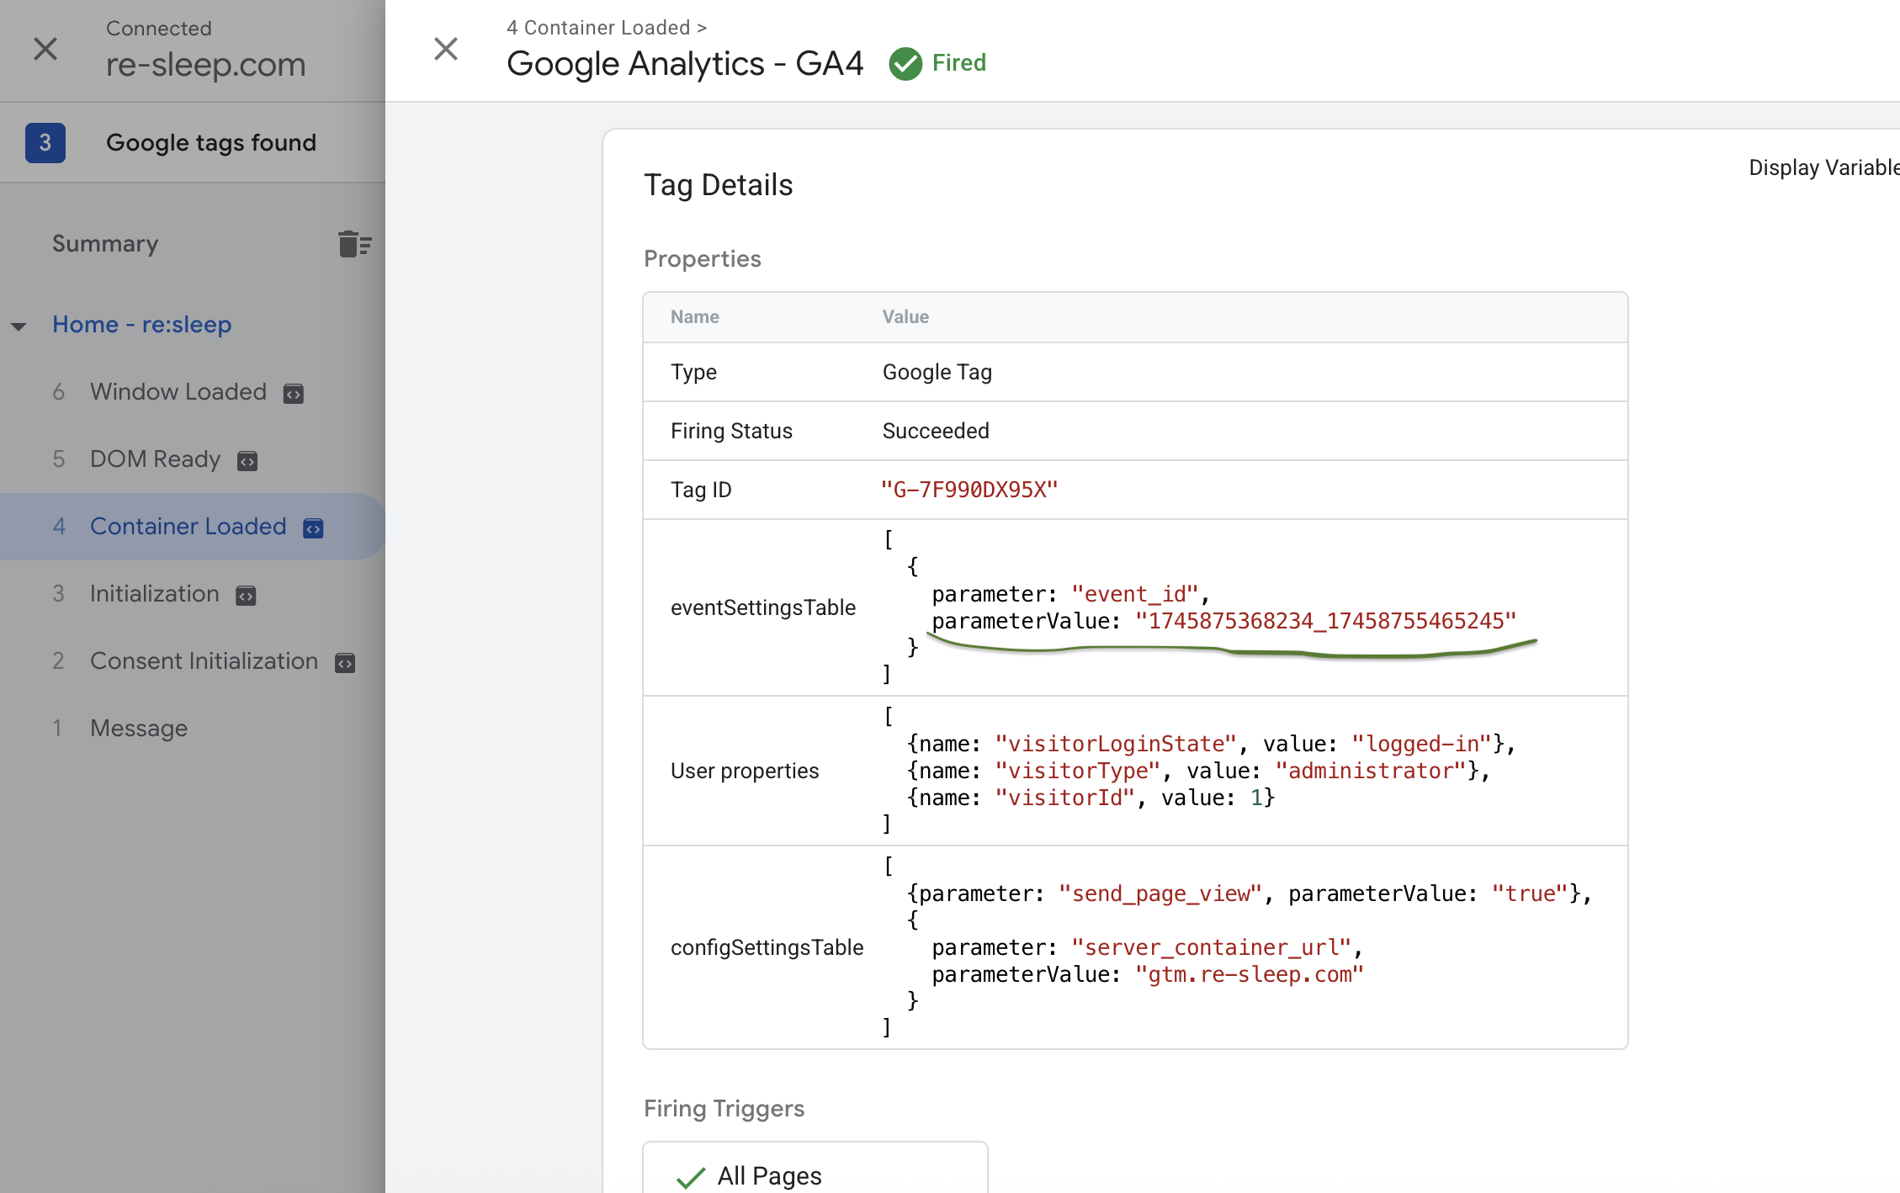The width and height of the screenshot is (1900, 1193).
Task: Click the Initialization code icon
Action: tap(246, 596)
